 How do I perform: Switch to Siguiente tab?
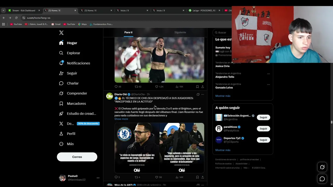tap(180, 32)
